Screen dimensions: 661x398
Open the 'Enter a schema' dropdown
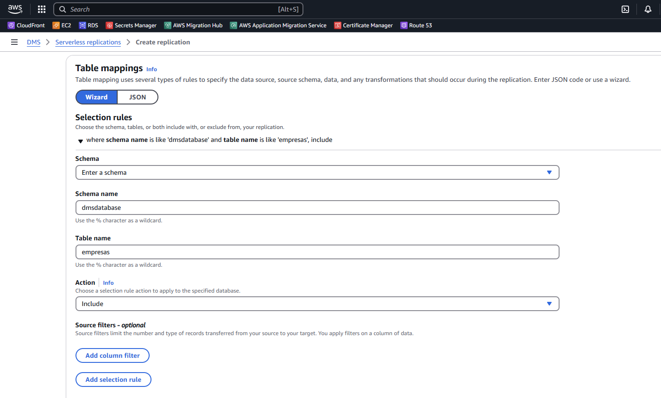pos(317,172)
